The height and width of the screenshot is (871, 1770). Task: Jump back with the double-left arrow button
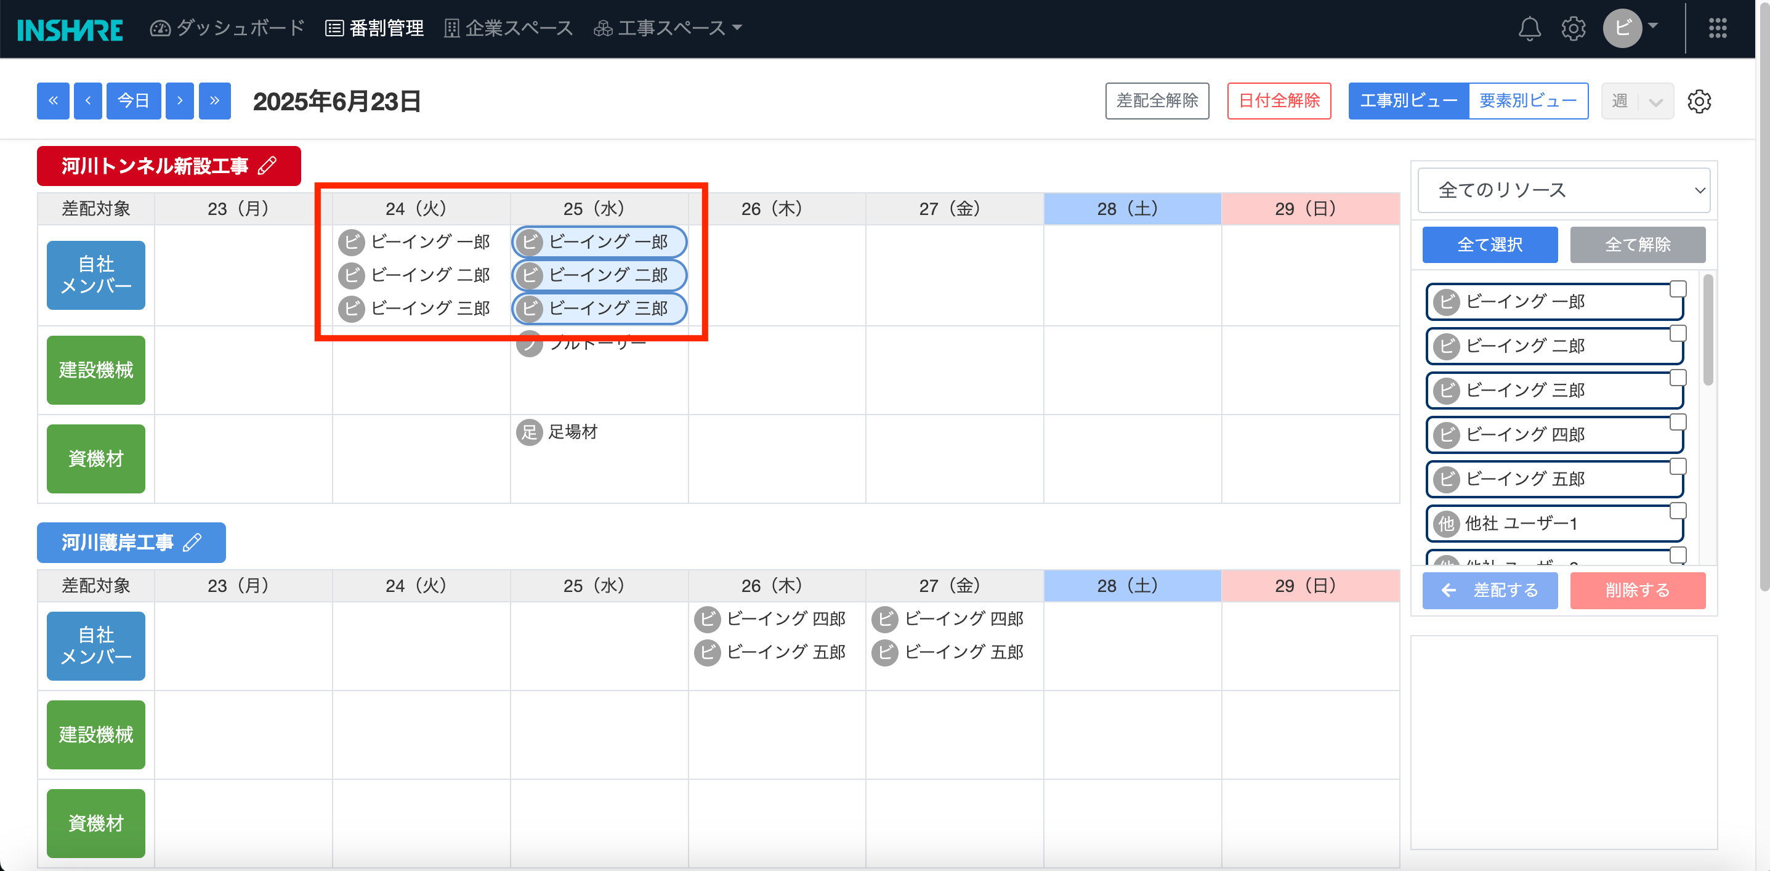tap(53, 101)
